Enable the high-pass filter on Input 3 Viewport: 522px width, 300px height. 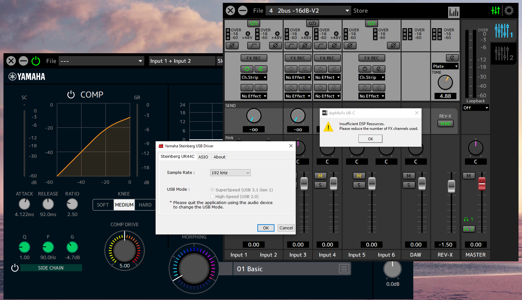pos(291,46)
